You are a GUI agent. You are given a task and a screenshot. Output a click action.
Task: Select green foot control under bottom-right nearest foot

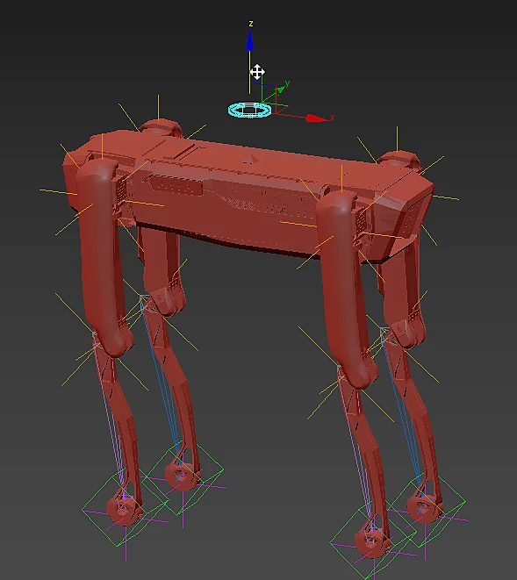coord(373,541)
